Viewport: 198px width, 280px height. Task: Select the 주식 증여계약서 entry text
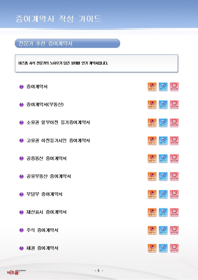point(43,230)
